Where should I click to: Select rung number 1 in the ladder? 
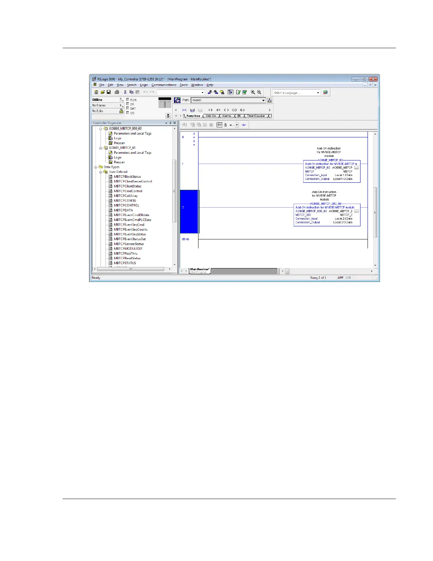pyautogui.click(x=183, y=164)
